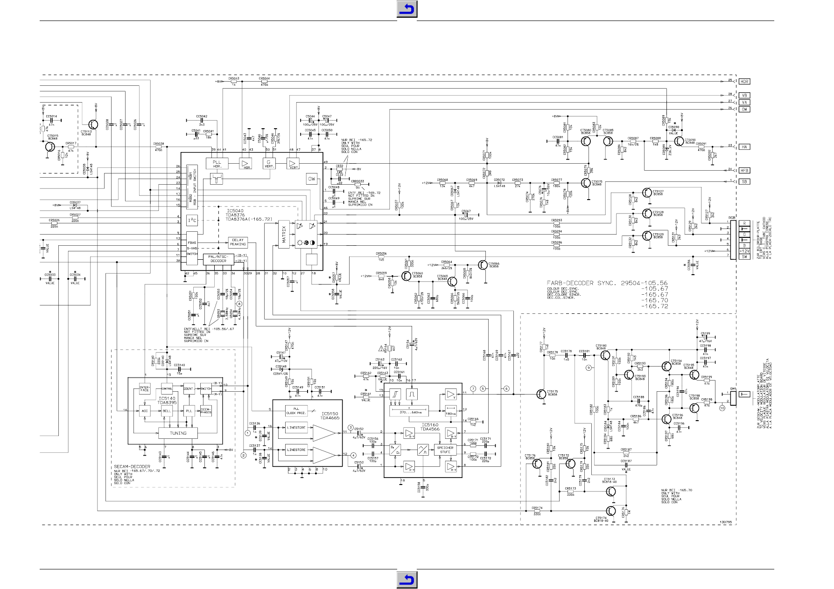This screenshot has width=834, height=589.
Task: Click the warning triangle beside R5164
Action: click(x=381, y=348)
